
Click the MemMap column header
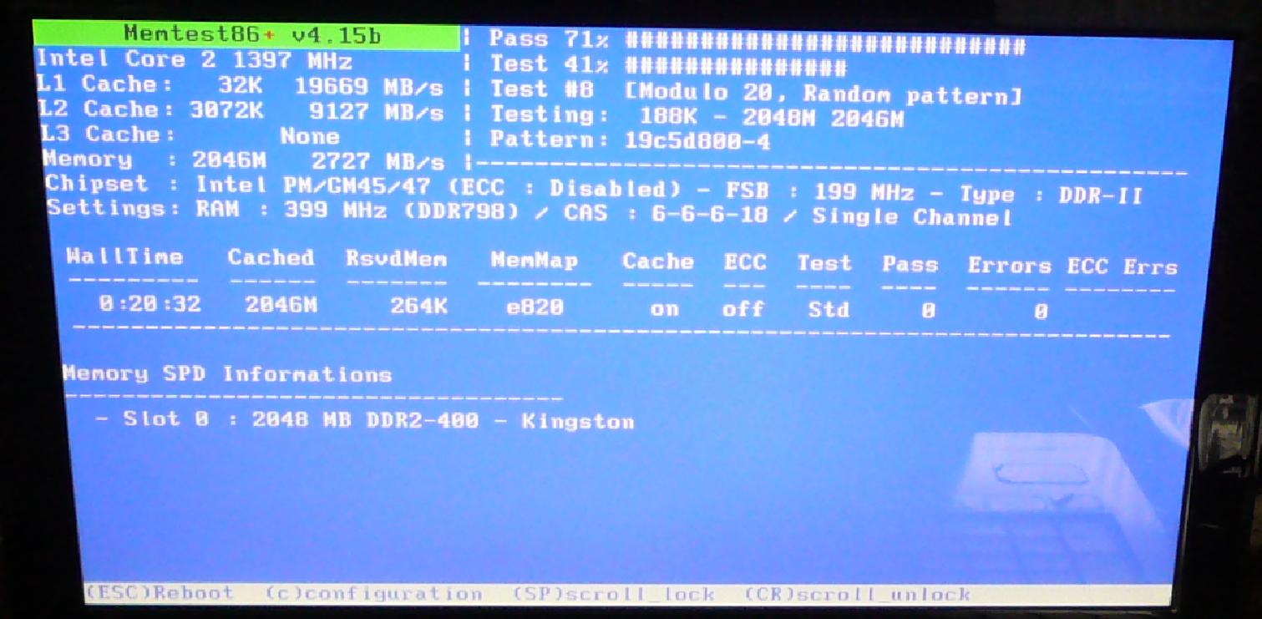535,261
